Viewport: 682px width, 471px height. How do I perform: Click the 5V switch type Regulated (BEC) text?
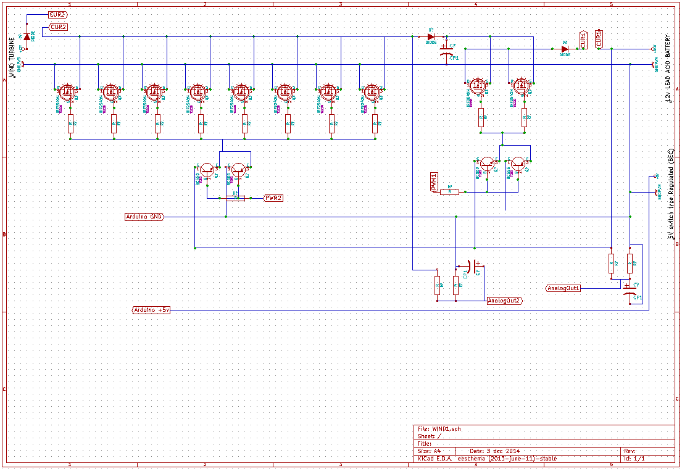670,194
